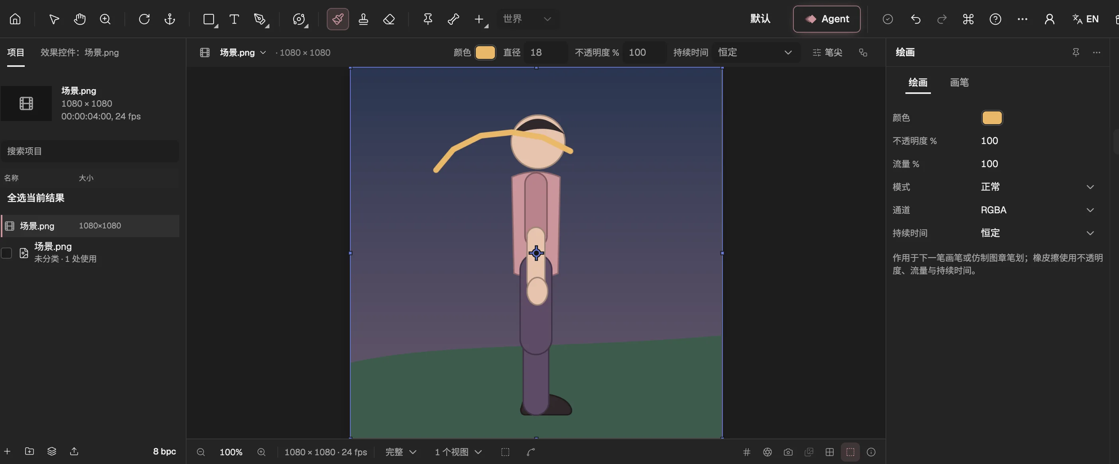This screenshot has height=464, width=1119.
Task: Select the Pen tool
Action: coord(260,19)
